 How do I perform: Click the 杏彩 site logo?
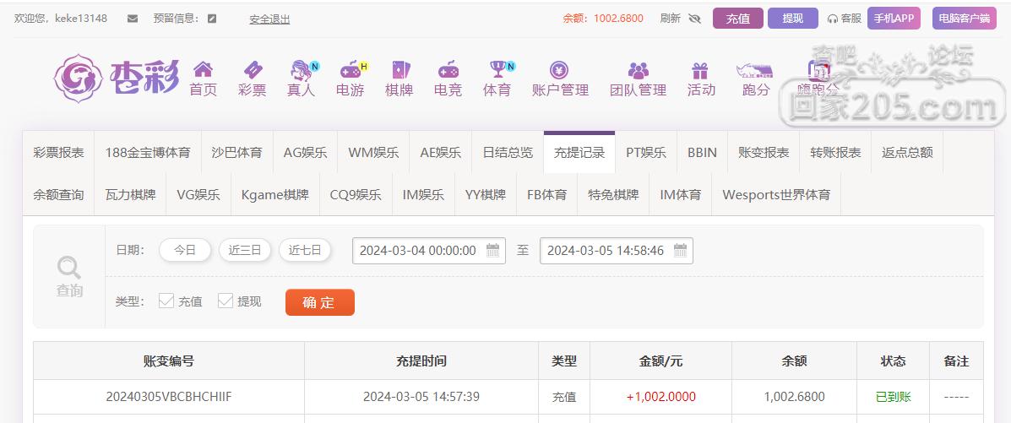tap(116, 79)
